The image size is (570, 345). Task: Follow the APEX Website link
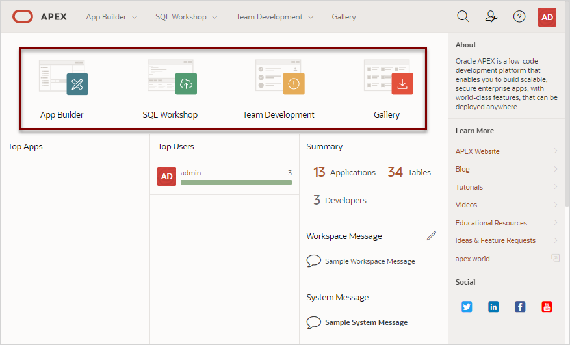(477, 151)
